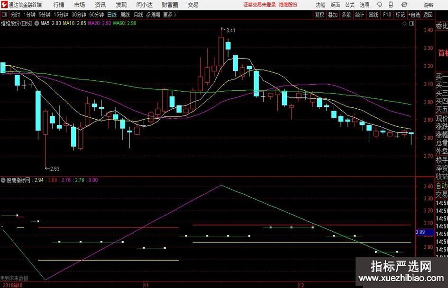Image resolution: width=448 pixels, height=288 pixels.
Task: Activate the 画线 drawing tool
Action: [x=374, y=15]
